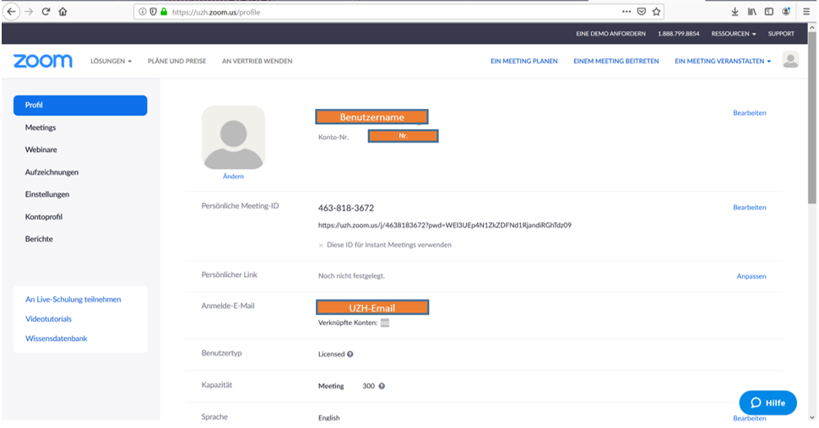
Task: Click the Zoom logo in the header
Action: click(43, 61)
